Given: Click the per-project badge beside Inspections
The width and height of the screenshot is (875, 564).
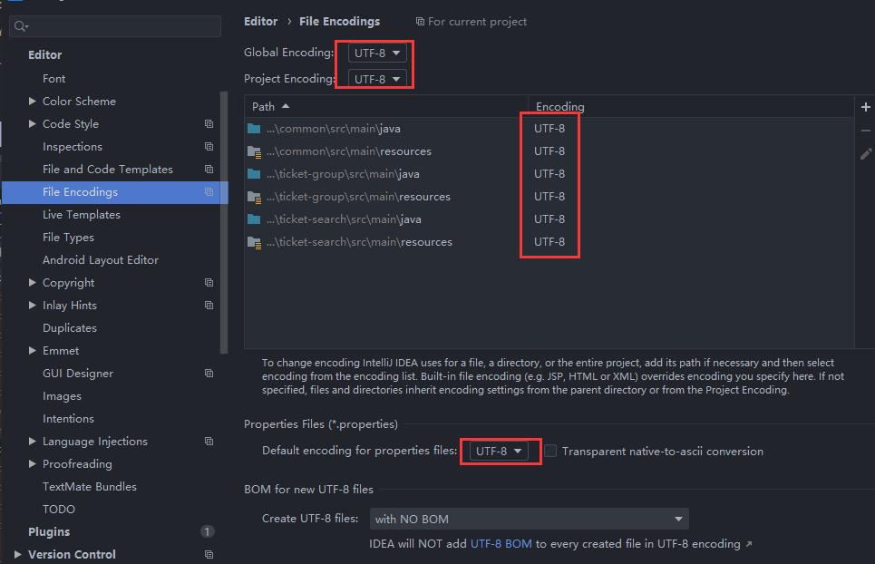Looking at the screenshot, I should (209, 146).
